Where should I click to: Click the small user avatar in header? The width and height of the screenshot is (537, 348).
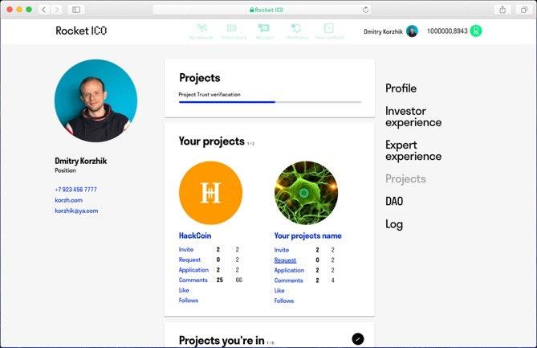click(412, 31)
